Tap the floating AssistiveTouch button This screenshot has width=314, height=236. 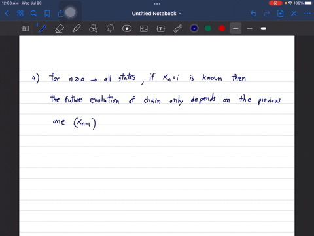[x=70, y=12]
